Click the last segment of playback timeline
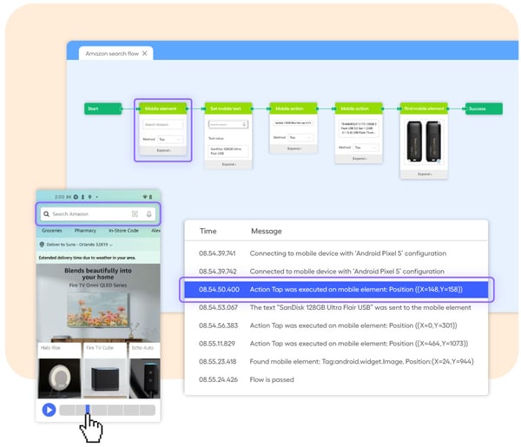Viewport: 521px width, 447px height. coord(148,411)
